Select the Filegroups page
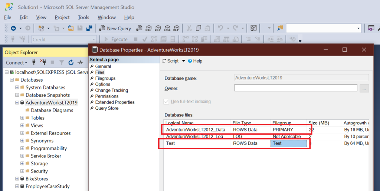The height and width of the screenshot is (191, 380). [x=105, y=78]
